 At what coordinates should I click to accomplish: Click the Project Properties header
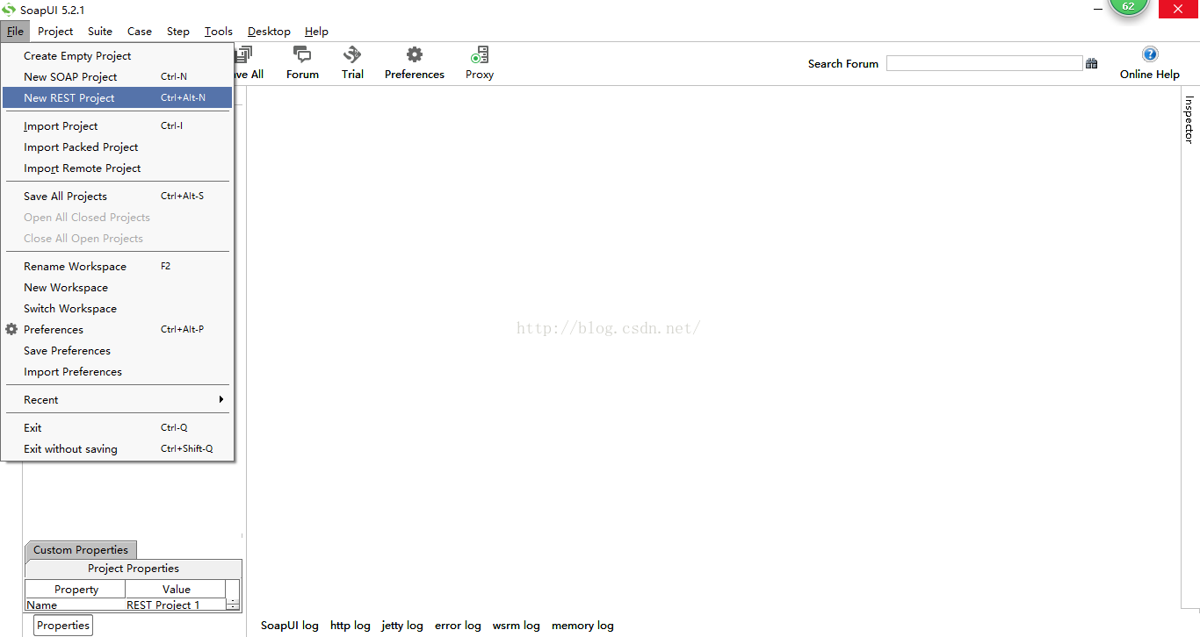coord(134,569)
